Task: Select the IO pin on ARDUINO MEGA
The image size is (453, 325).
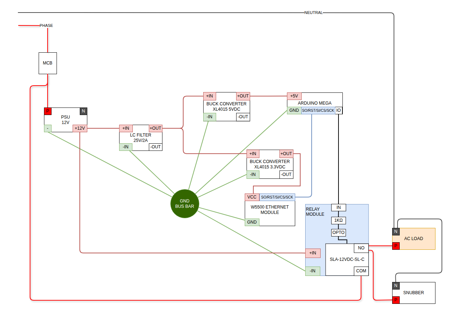Action: 338,110
